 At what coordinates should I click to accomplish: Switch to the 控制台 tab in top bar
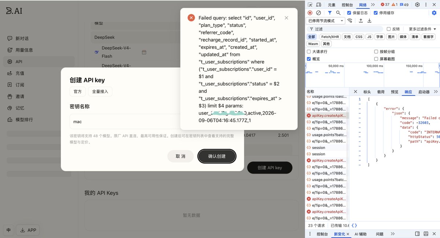click(347, 5)
